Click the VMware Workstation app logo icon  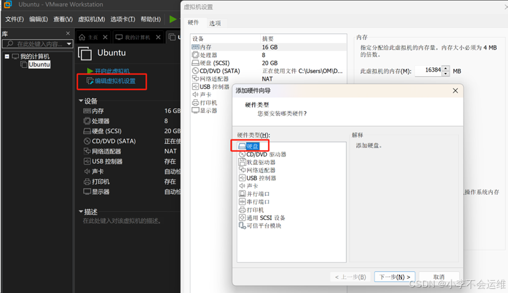pos(8,5)
